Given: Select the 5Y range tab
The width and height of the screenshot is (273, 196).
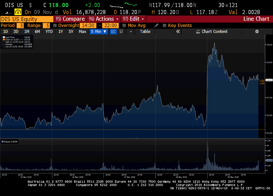Looking at the screenshot, I should [71, 31].
